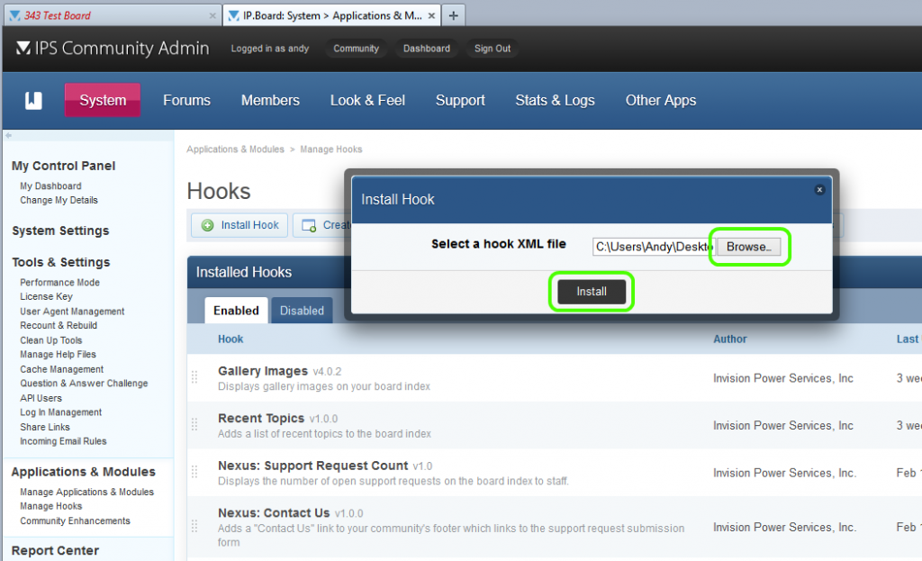Click the Sign Out button
This screenshot has width=922, height=561.
coord(493,49)
